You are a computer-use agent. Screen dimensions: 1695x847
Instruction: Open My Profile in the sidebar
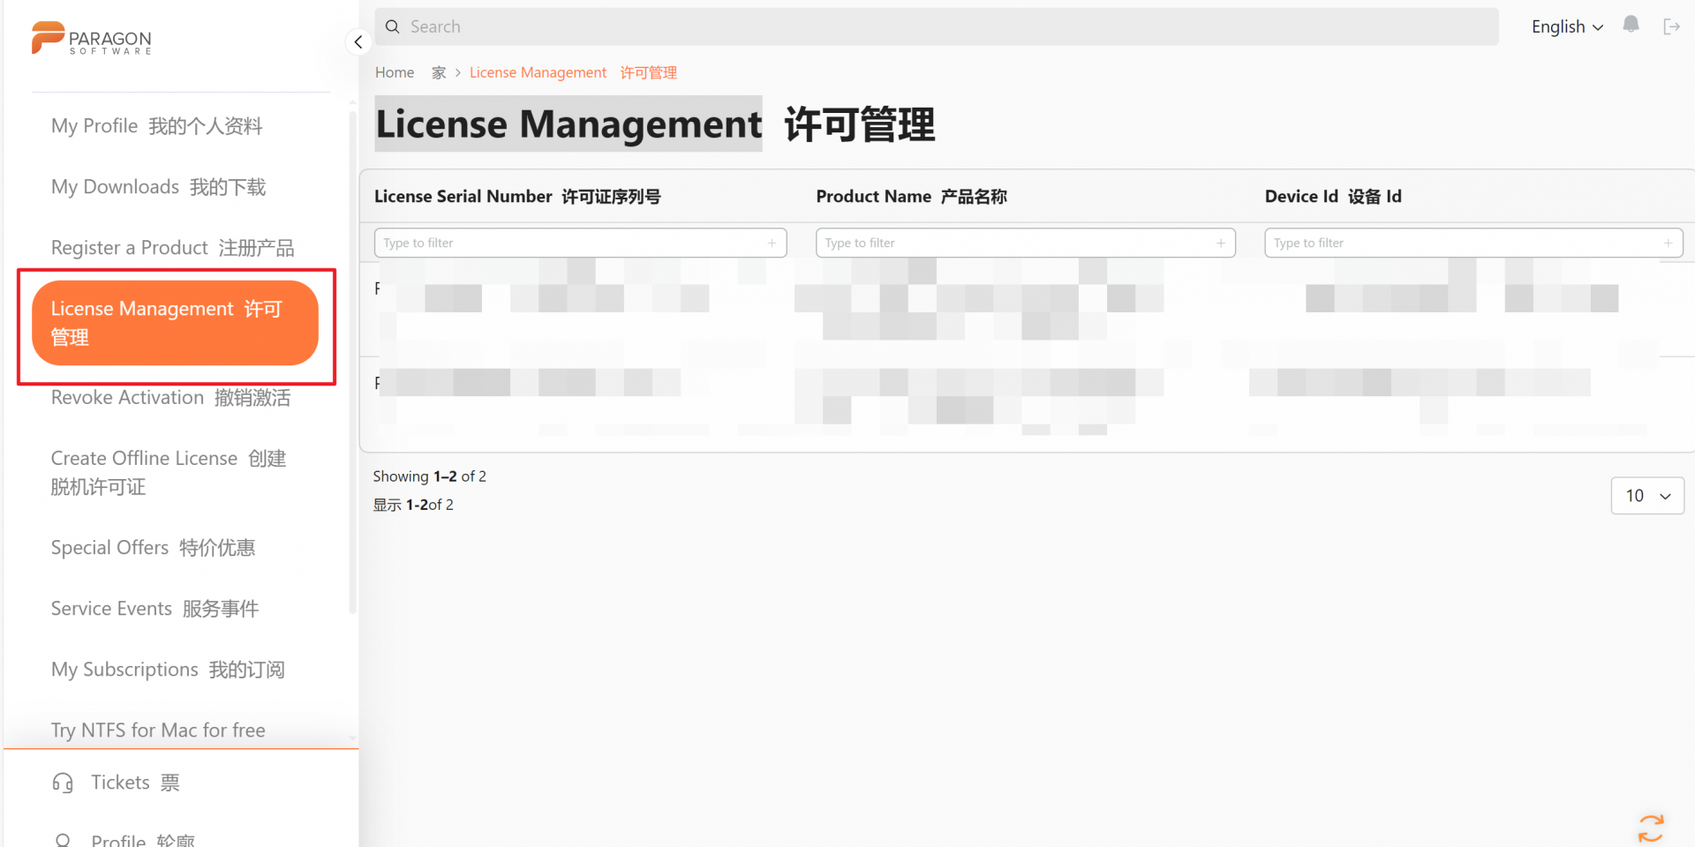point(156,126)
